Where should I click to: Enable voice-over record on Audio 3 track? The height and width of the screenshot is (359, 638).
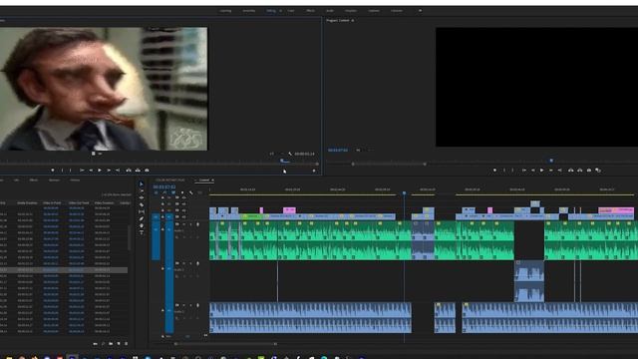197,305
